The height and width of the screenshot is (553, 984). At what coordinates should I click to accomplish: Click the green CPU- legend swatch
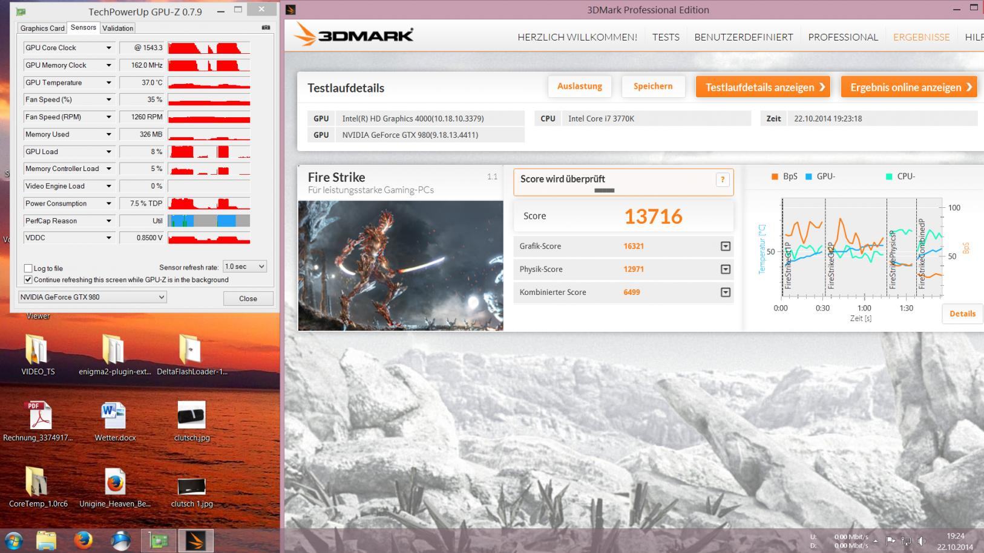[x=889, y=176]
